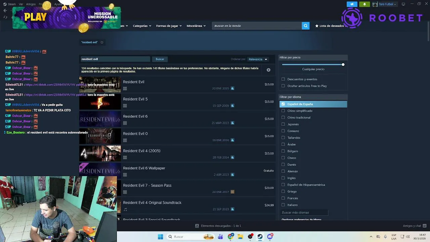Click the review icon for Resident Evil 0

point(232,140)
